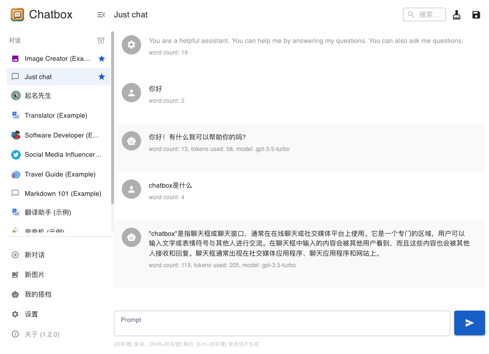Click the bot avatar beside the chatbox explanation
This screenshot has width=489, height=354.
click(131, 238)
